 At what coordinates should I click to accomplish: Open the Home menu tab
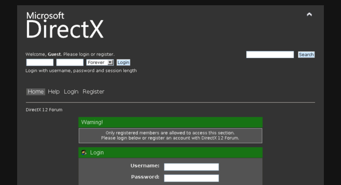(x=36, y=92)
